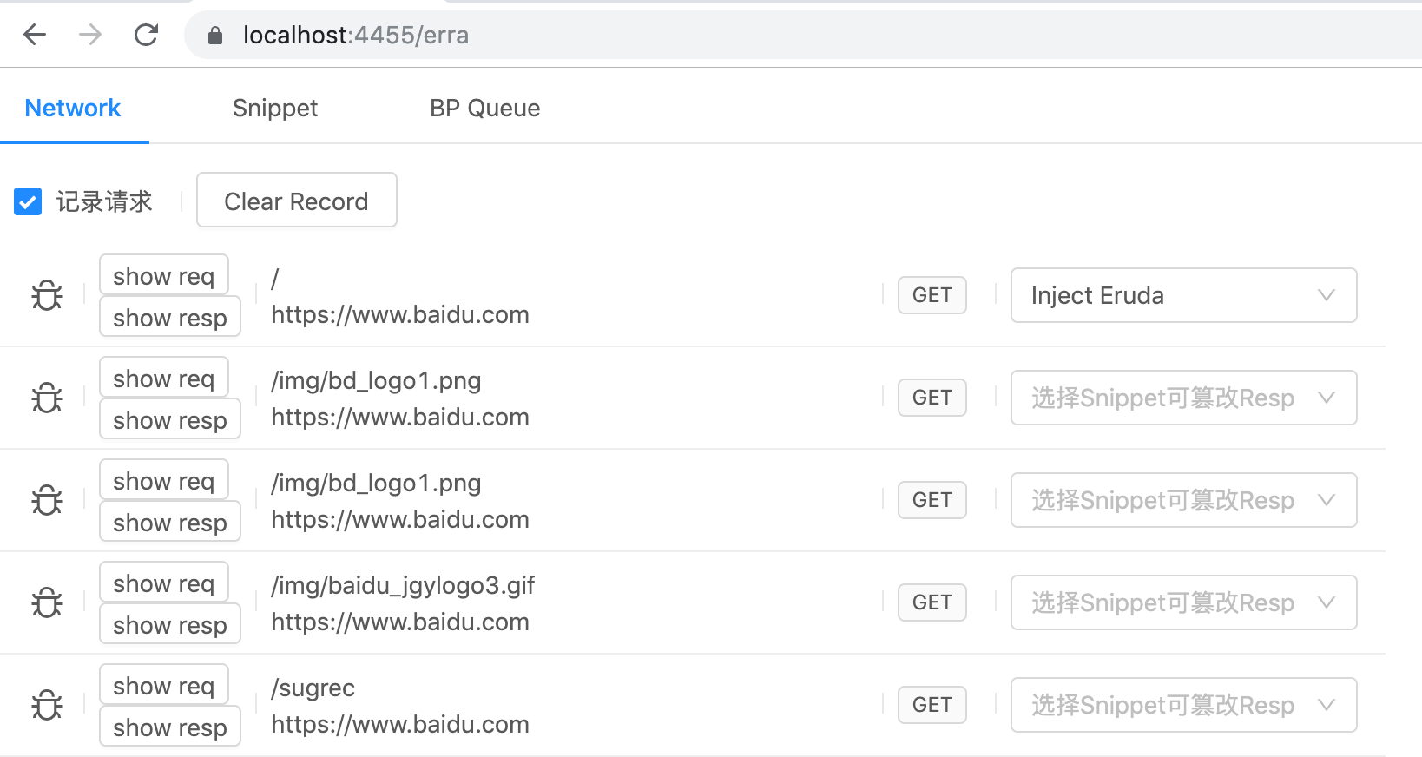Open the Inject Eruda snippet dropdown
The image size is (1422, 757).
click(1182, 295)
